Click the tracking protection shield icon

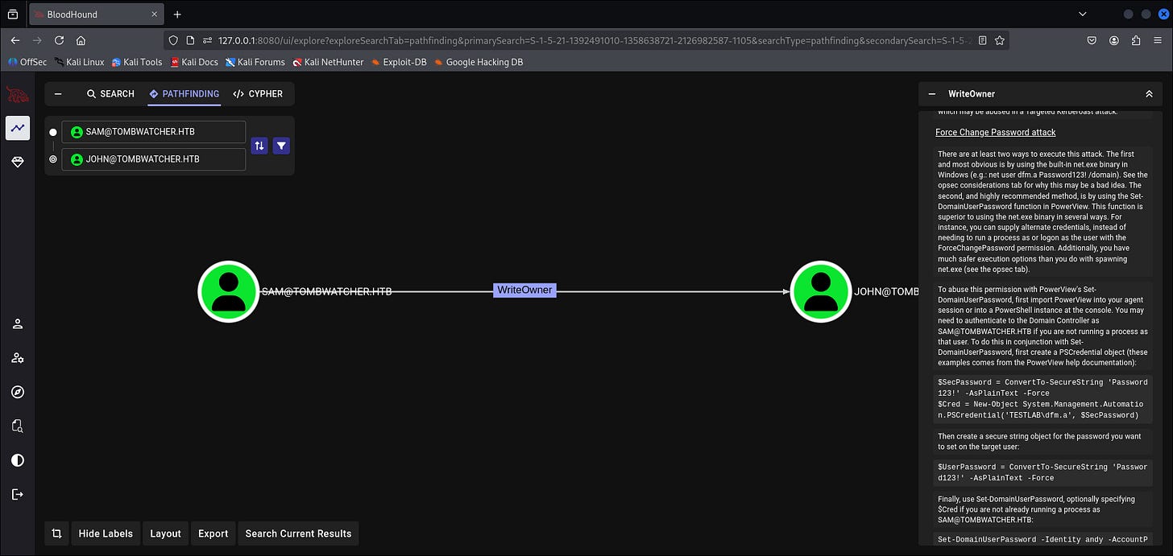click(x=173, y=40)
